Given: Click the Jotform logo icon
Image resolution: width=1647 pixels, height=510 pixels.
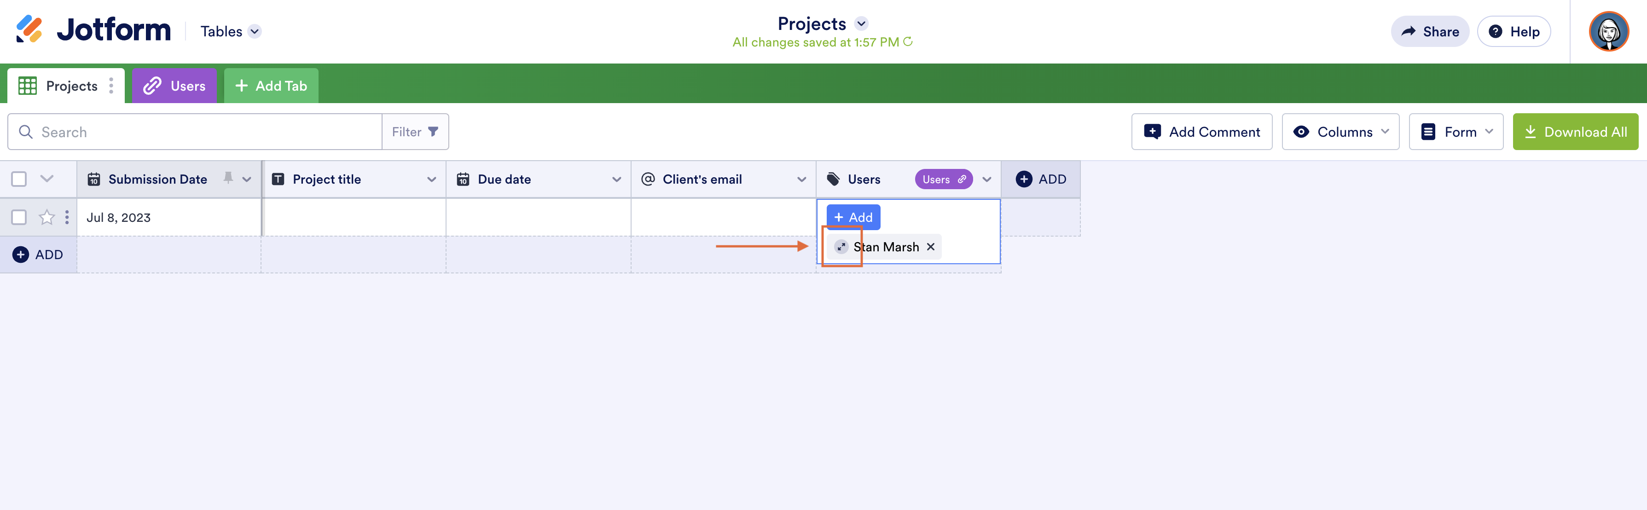Looking at the screenshot, I should coord(29,29).
